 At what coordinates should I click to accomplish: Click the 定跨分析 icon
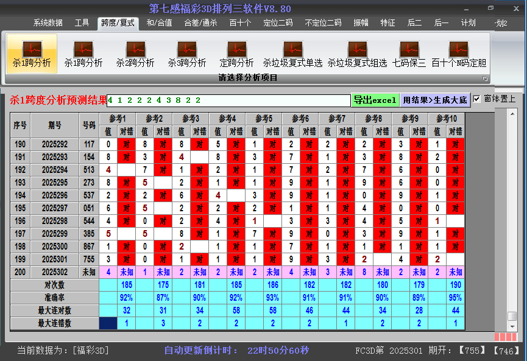coord(236,53)
